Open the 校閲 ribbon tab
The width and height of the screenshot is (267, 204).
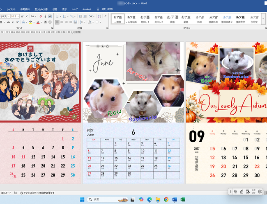pyautogui.click(x=55, y=9)
